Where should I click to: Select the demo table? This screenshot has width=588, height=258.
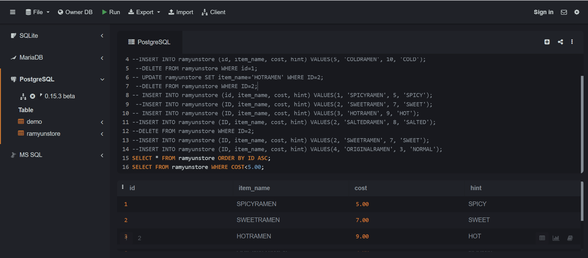34,122
